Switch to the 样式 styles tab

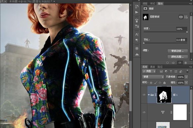pyautogui.click(x=153, y=4)
